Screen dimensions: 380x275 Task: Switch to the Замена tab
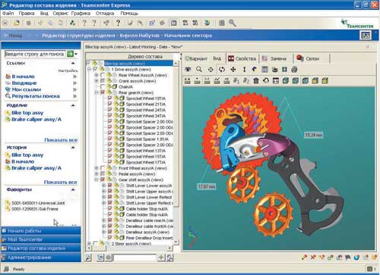tap(275, 58)
